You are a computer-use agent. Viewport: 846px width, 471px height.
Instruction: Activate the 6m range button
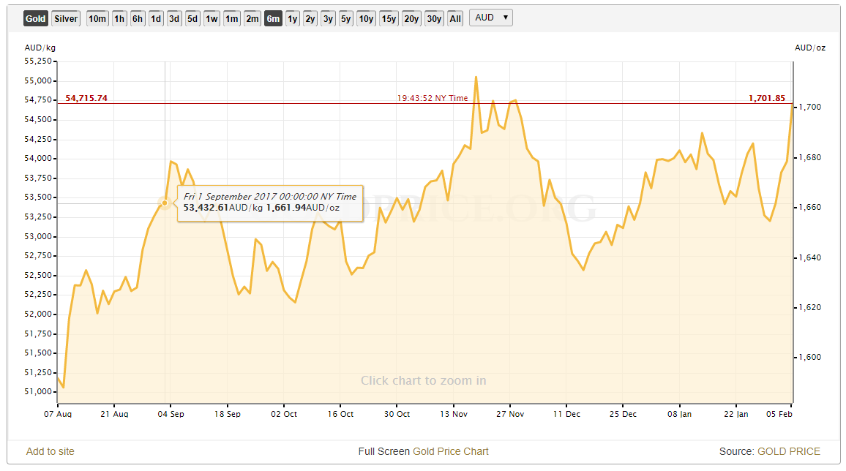(x=273, y=18)
